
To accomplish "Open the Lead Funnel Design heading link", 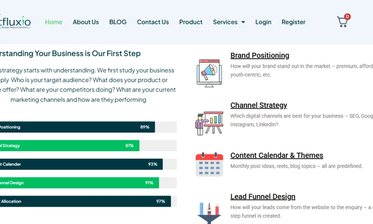I will pyautogui.click(x=262, y=197).
